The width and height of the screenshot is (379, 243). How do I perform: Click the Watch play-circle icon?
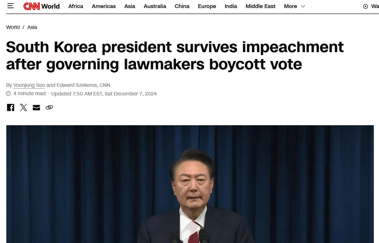point(365,6)
